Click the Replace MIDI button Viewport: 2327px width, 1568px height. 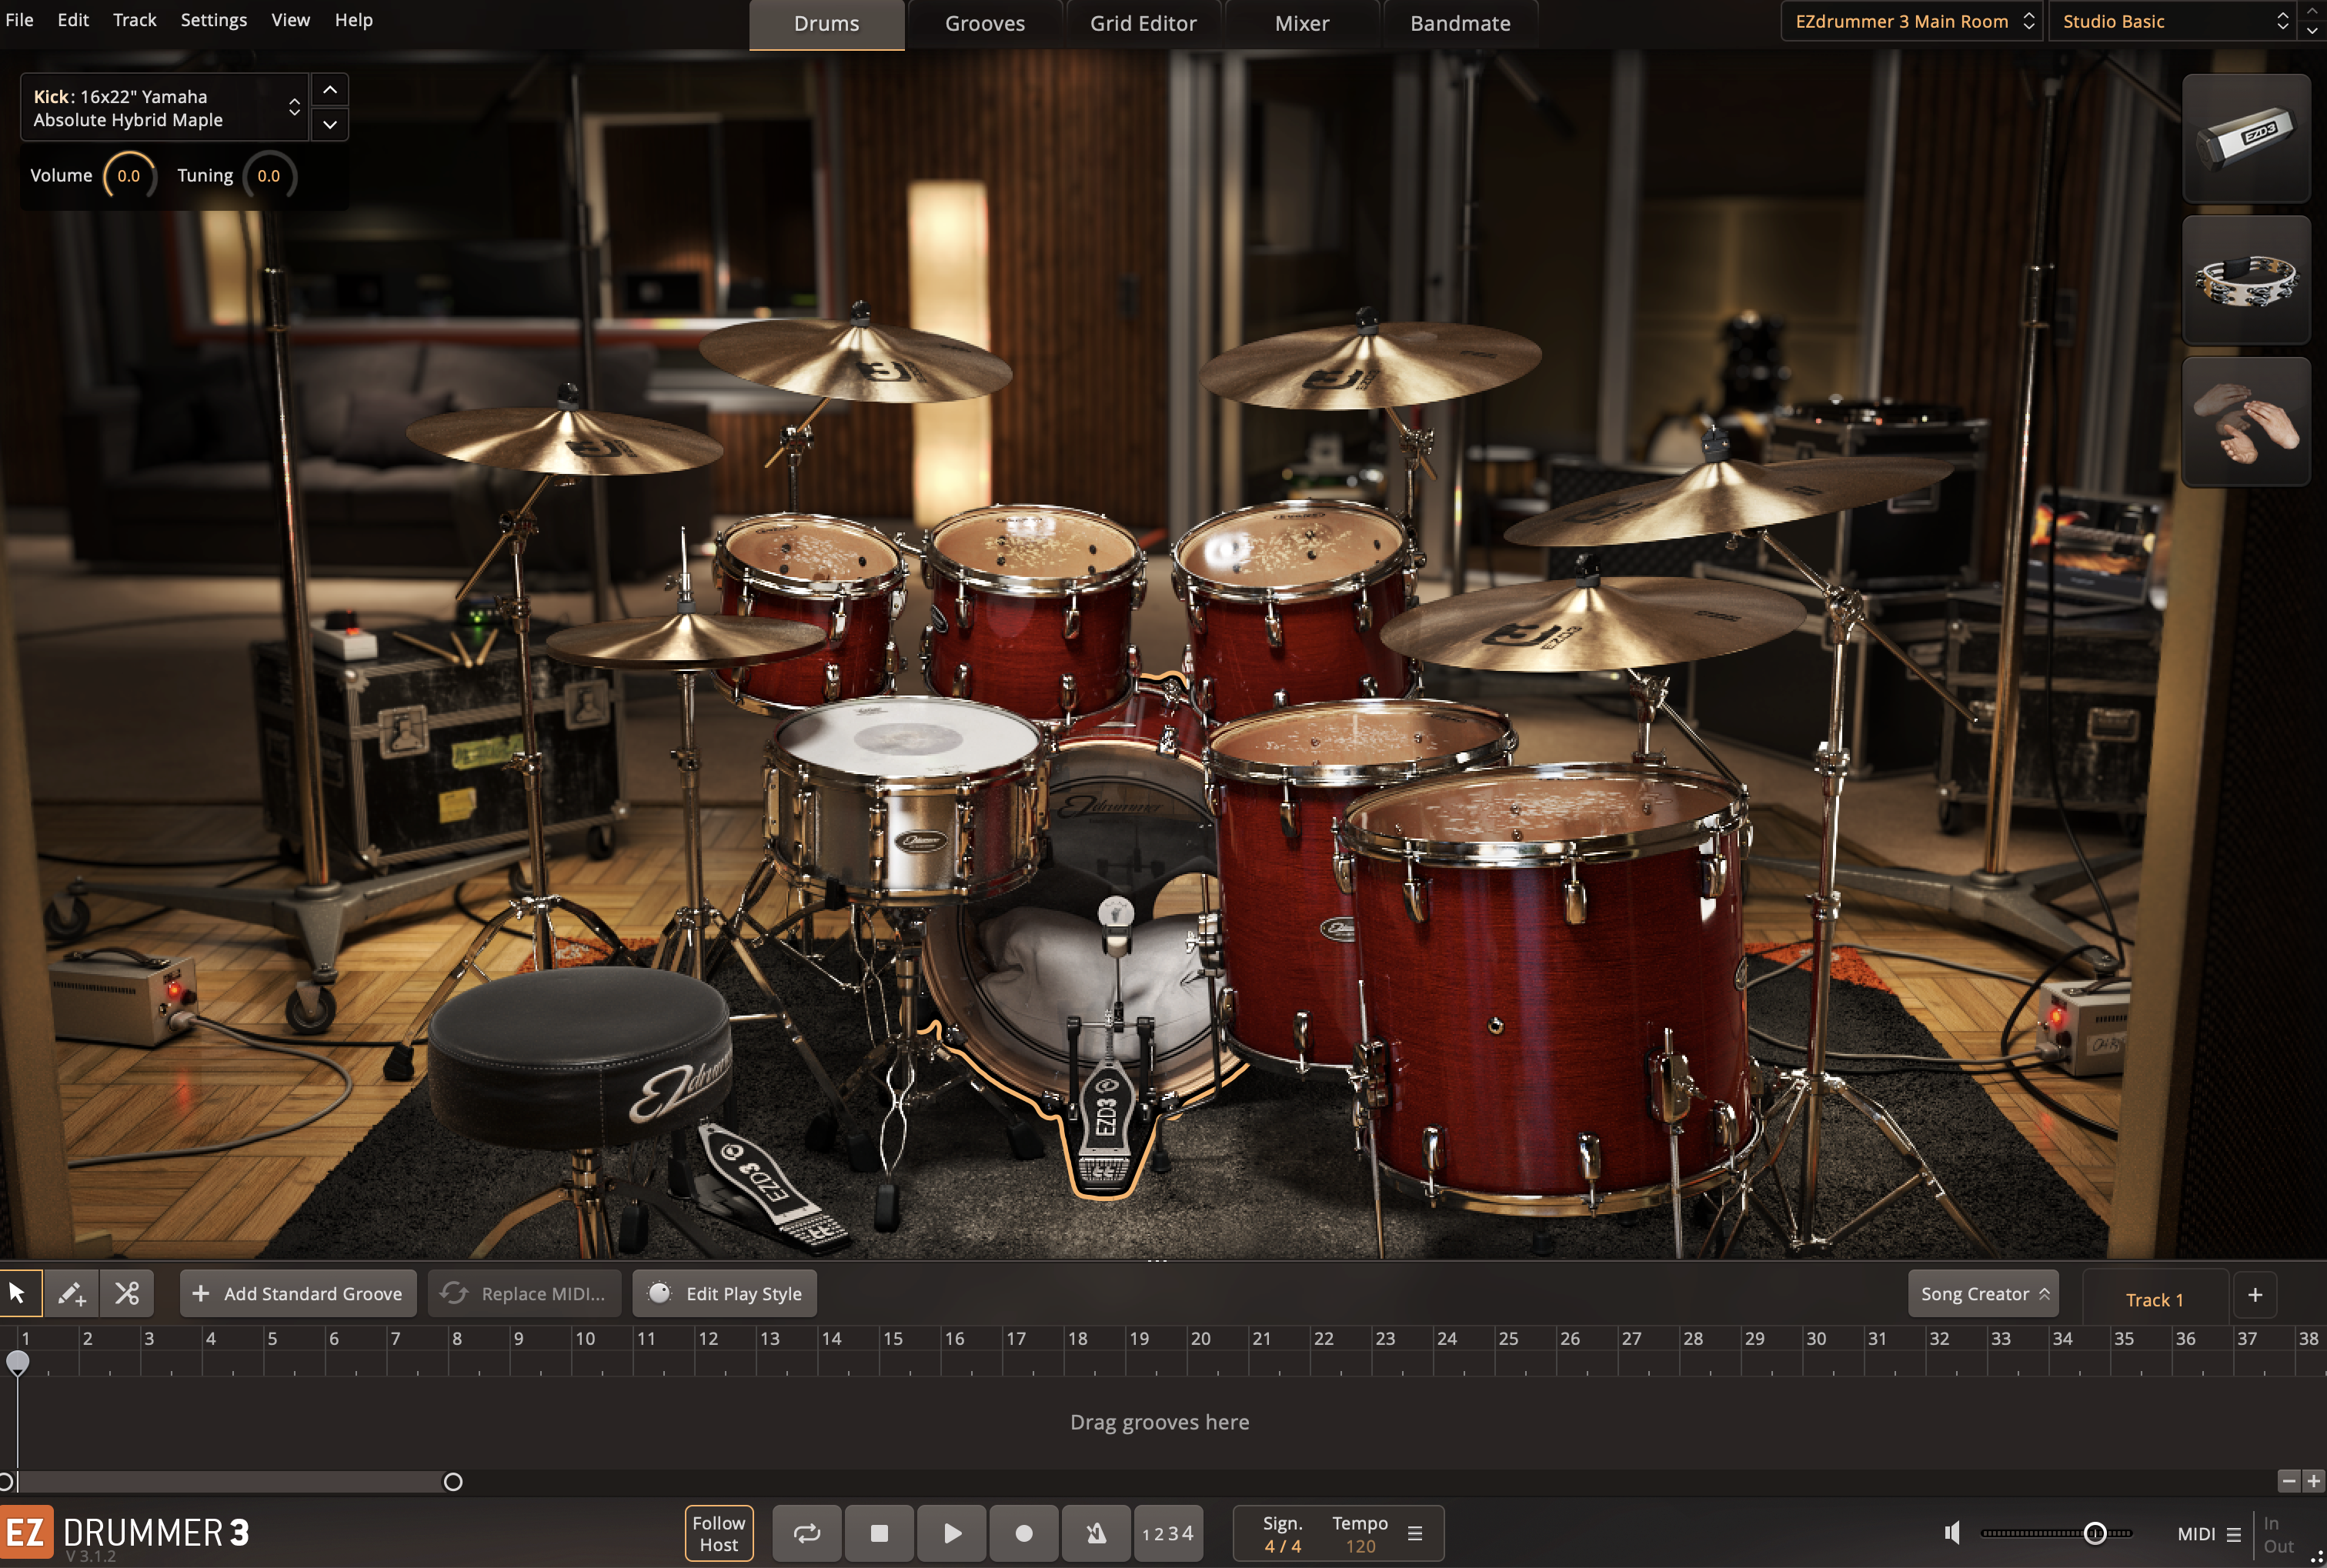point(525,1293)
